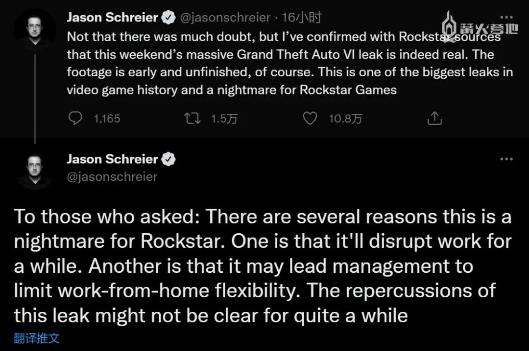Like the tweet with the heart icon
529x351 pixels.
(x=310, y=119)
